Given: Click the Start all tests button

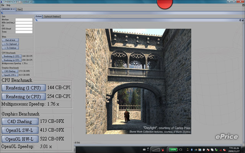Looking at the screenshot, I should tap(10, 40).
